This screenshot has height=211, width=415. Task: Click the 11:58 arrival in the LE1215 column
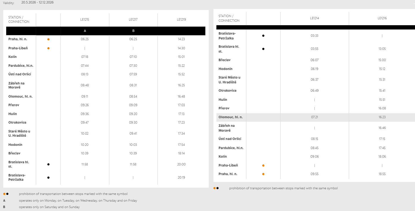85,164
